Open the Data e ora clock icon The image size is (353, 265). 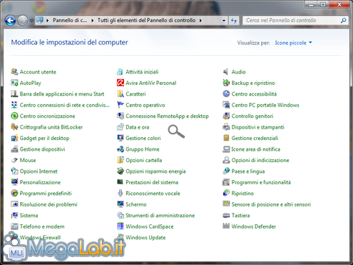(121, 127)
